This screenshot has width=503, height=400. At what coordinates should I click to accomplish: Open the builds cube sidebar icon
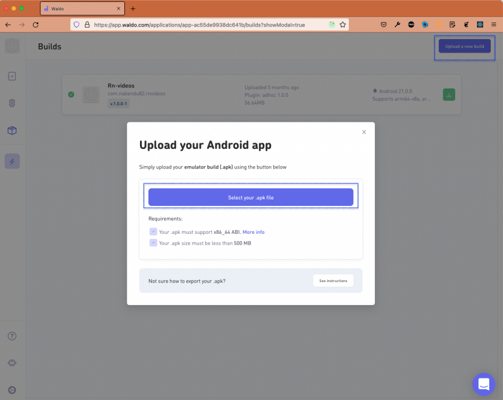pyautogui.click(x=12, y=130)
